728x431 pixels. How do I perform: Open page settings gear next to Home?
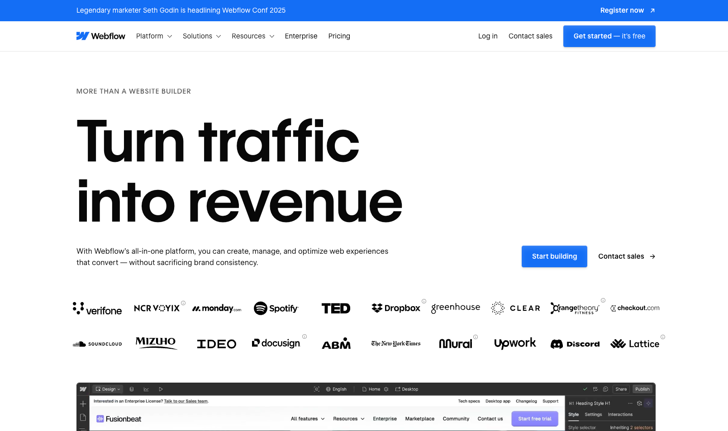click(386, 389)
